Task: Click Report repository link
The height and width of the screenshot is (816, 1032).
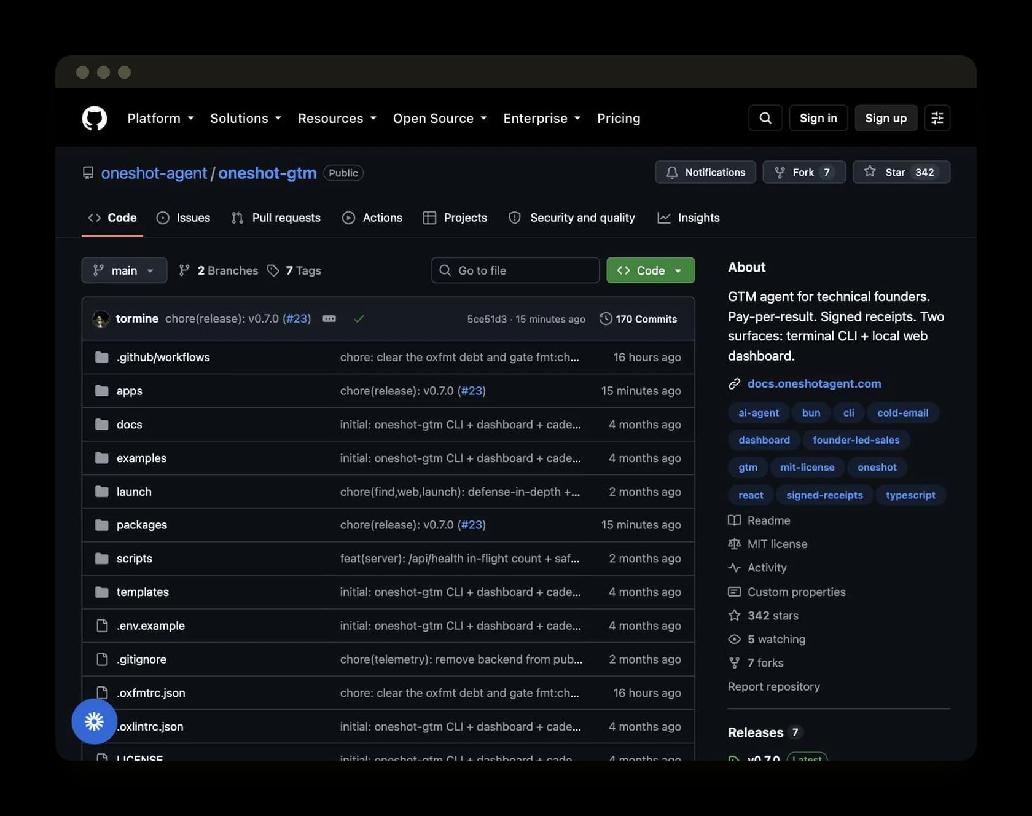Action: tap(774, 686)
